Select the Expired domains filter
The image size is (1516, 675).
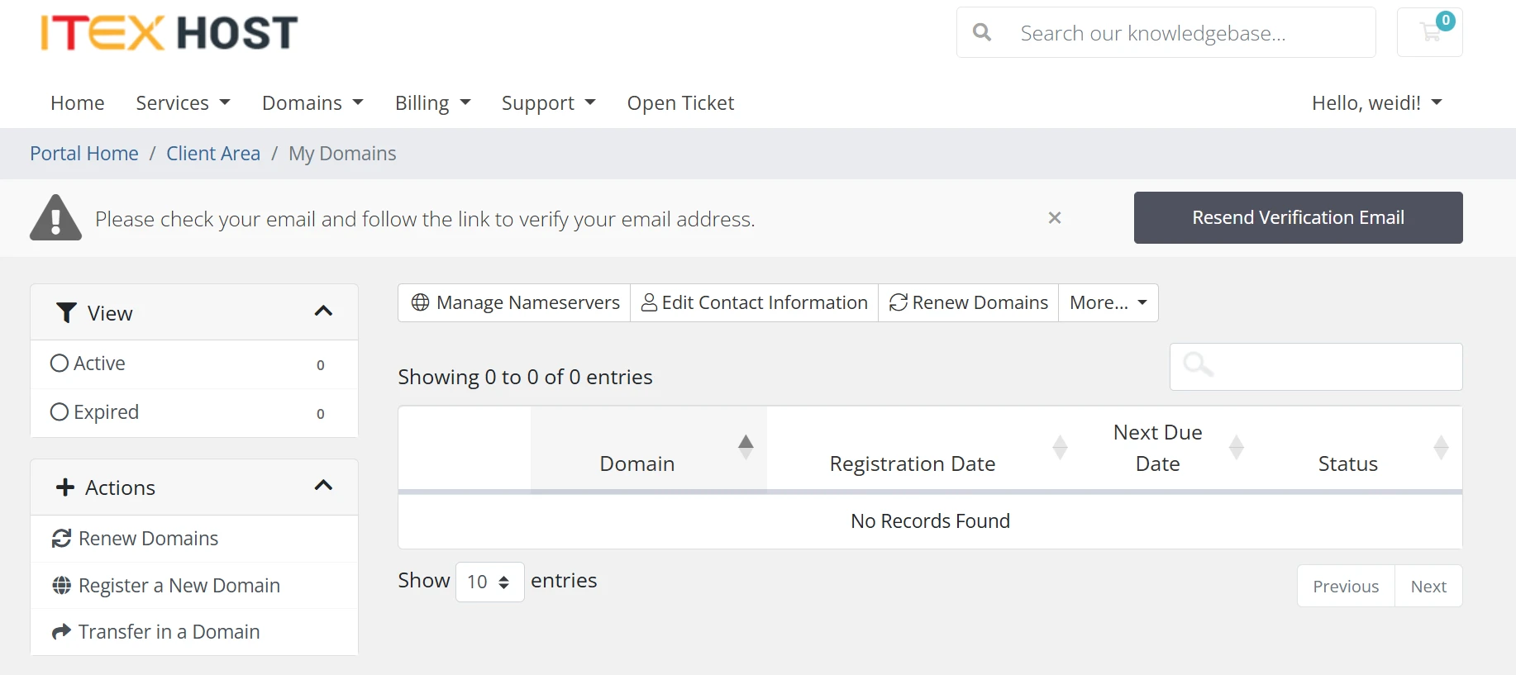(95, 412)
